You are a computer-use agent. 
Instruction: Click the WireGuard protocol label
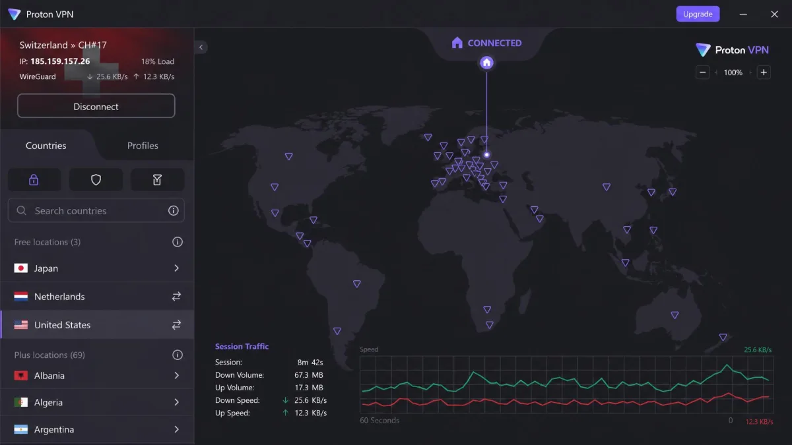pos(38,76)
